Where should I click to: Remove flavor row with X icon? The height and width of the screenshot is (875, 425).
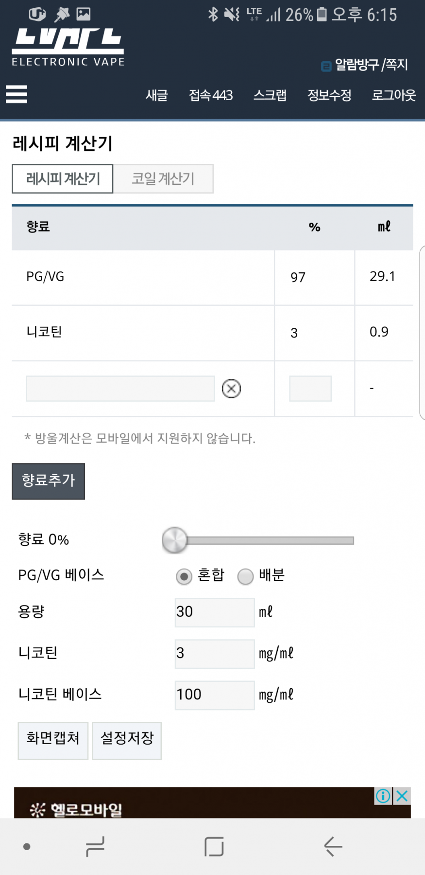pos(231,389)
